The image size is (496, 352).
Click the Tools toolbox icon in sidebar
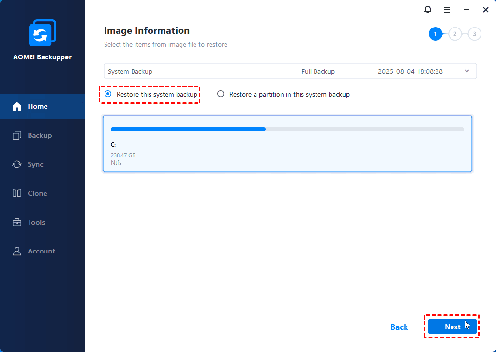tap(17, 222)
